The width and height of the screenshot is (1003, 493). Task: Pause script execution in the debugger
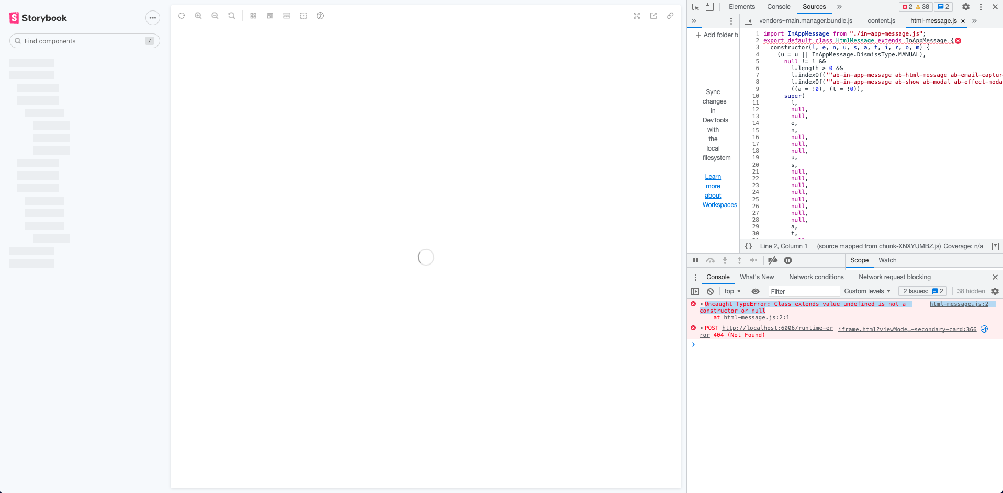point(696,260)
